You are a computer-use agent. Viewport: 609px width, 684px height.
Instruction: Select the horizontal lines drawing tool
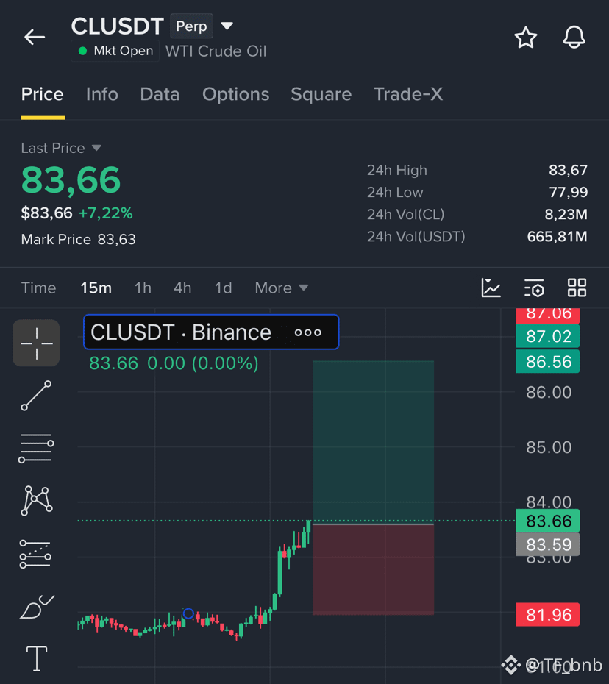[36, 449]
